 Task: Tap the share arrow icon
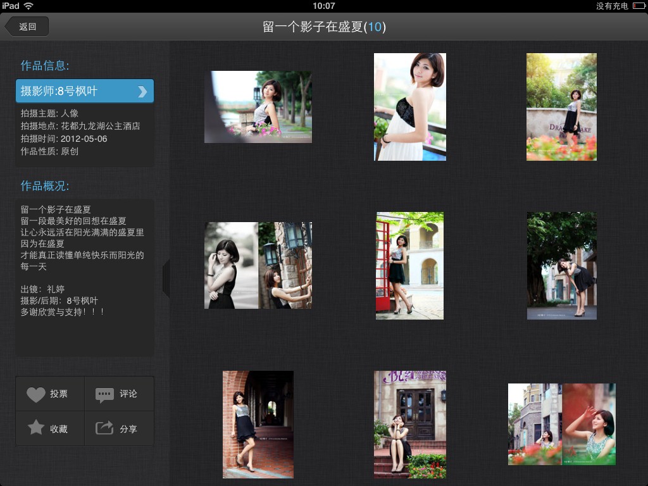point(104,428)
